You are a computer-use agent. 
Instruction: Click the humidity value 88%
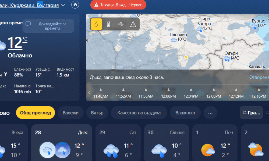[19, 75]
